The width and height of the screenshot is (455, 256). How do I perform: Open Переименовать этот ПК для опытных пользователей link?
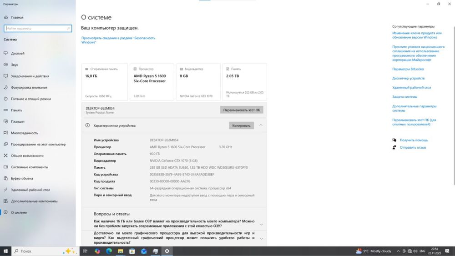(x=414, y=122)
